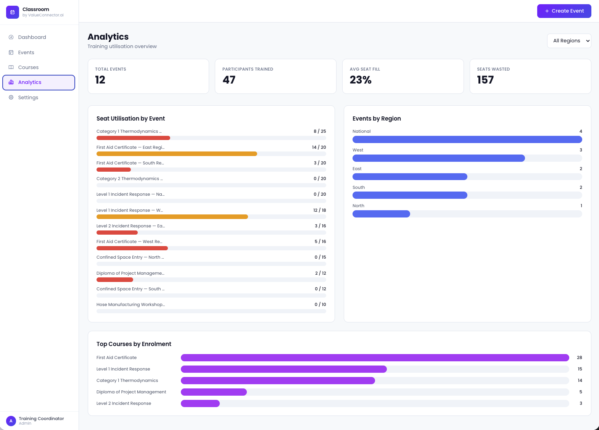The height and width of the screenshot is (430, 599).
Task: Click 'Category 1 Thermodynamics' enrolment label
Action: click(127, 380)
